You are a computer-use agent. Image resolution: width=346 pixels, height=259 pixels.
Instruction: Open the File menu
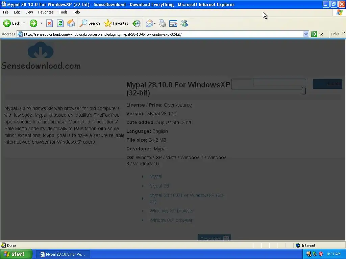click(x=6, y=12)
